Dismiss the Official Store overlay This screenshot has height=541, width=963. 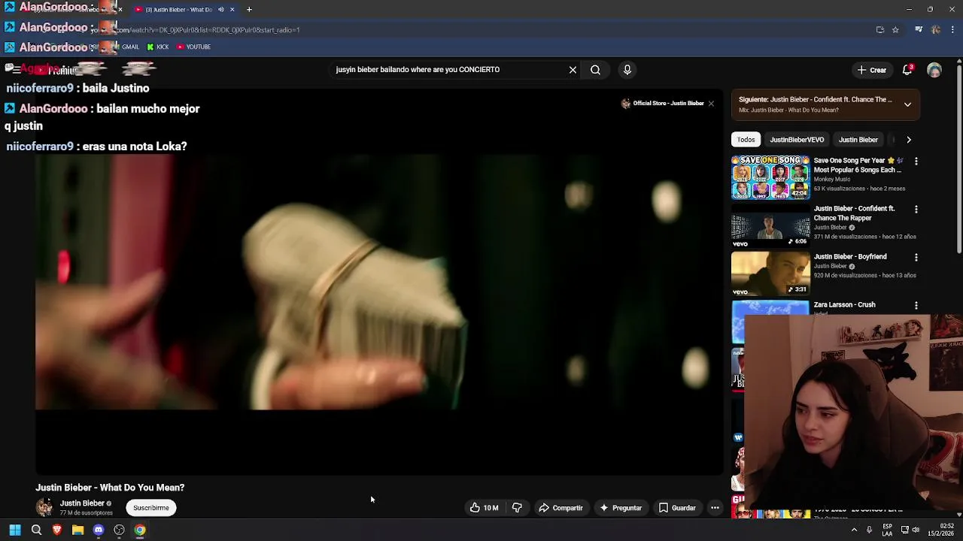click(711, 104)
